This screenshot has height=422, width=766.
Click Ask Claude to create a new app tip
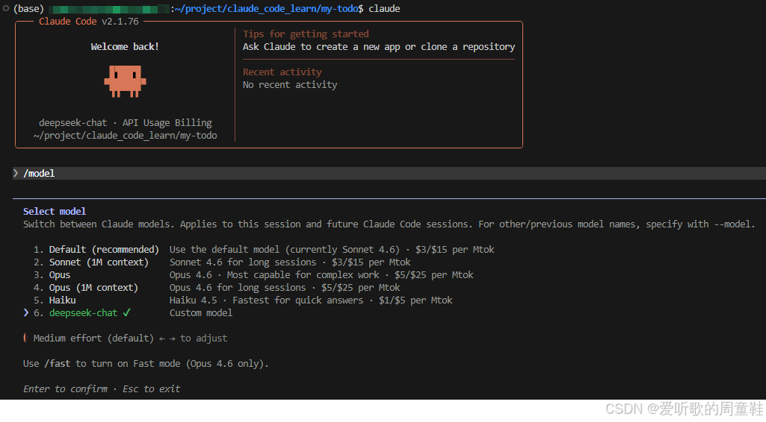[379, 47]
